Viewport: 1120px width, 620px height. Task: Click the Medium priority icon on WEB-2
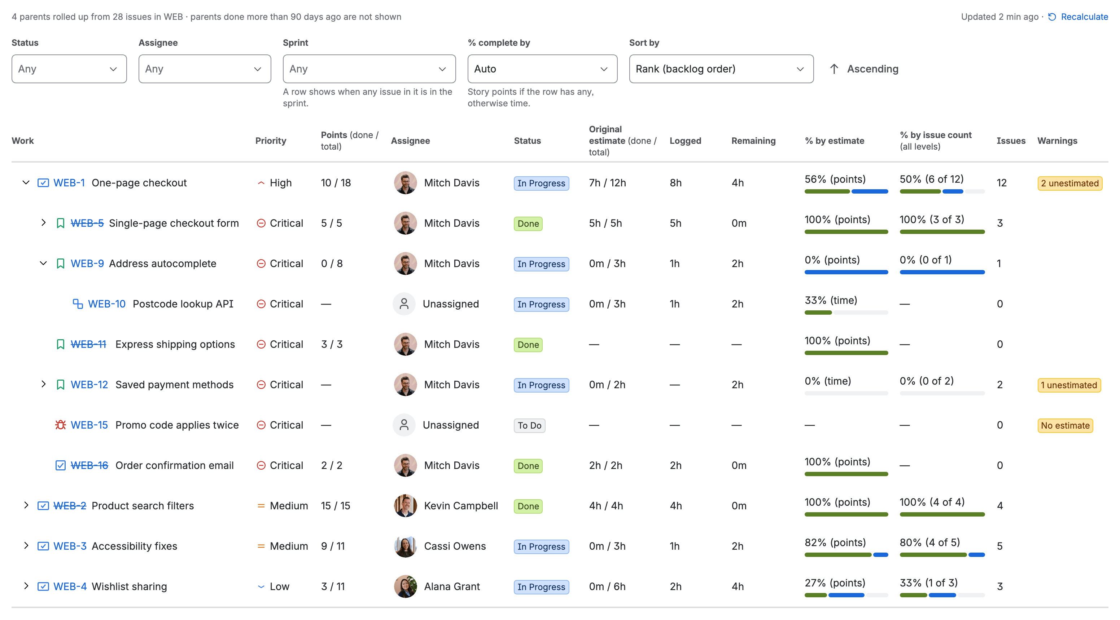[x=261, y=506]
